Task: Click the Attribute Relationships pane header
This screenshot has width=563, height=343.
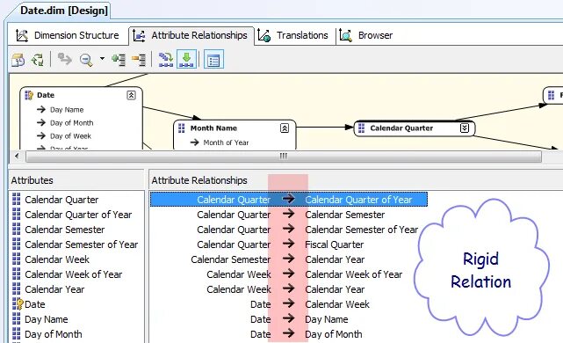Action: (x=356, y=179)
